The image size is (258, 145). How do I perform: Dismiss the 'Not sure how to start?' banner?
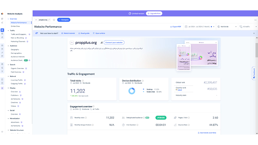(x=254, y=34)
